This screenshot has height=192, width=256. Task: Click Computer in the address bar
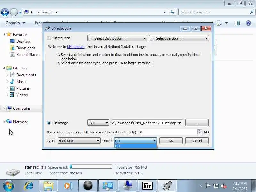pos(44,12)
